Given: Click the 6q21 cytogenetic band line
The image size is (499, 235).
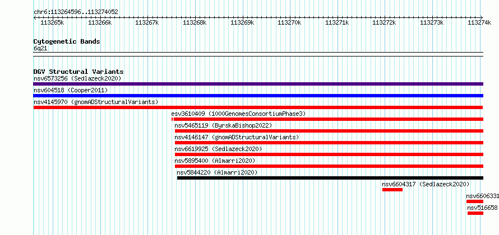Looking at the screenshot, I should point(258,54).
